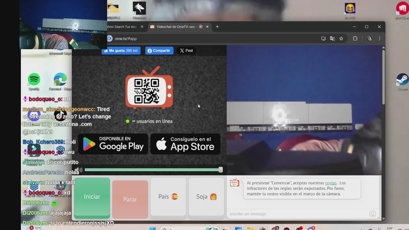Click the scrollbar up arrow
This screenshot has width=409, height=230.
[x=383, y=48]
